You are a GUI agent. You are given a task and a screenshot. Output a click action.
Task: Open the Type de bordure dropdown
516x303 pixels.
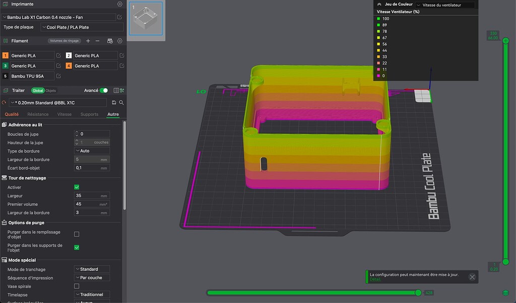(x=92, y=151)
